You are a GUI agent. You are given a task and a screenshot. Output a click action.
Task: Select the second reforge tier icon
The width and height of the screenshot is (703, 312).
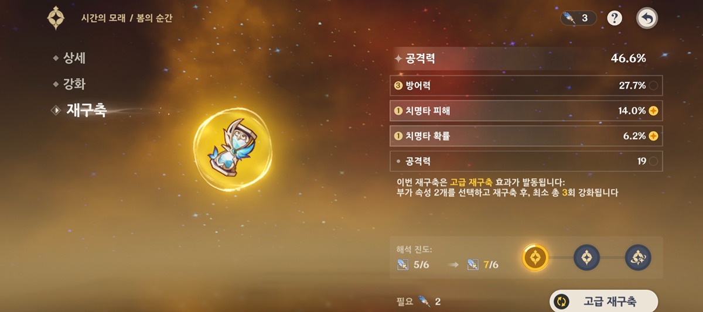(x=586, y=257)
